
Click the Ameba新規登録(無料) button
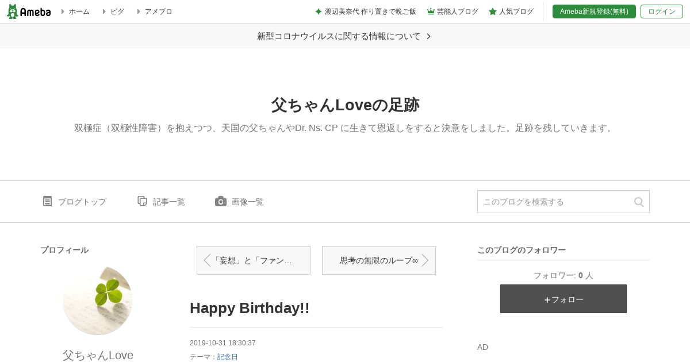[x=594, y=11]
